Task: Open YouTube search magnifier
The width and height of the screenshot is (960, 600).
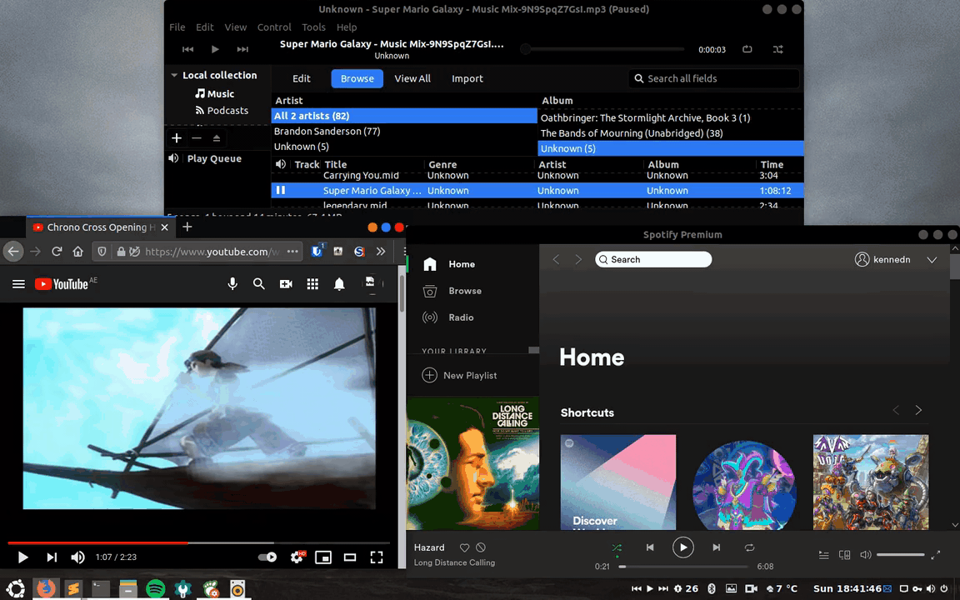Action: pos(259,284)
